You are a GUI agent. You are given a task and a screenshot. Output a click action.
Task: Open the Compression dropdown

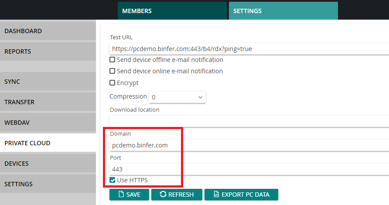click(x=177, y=97)
